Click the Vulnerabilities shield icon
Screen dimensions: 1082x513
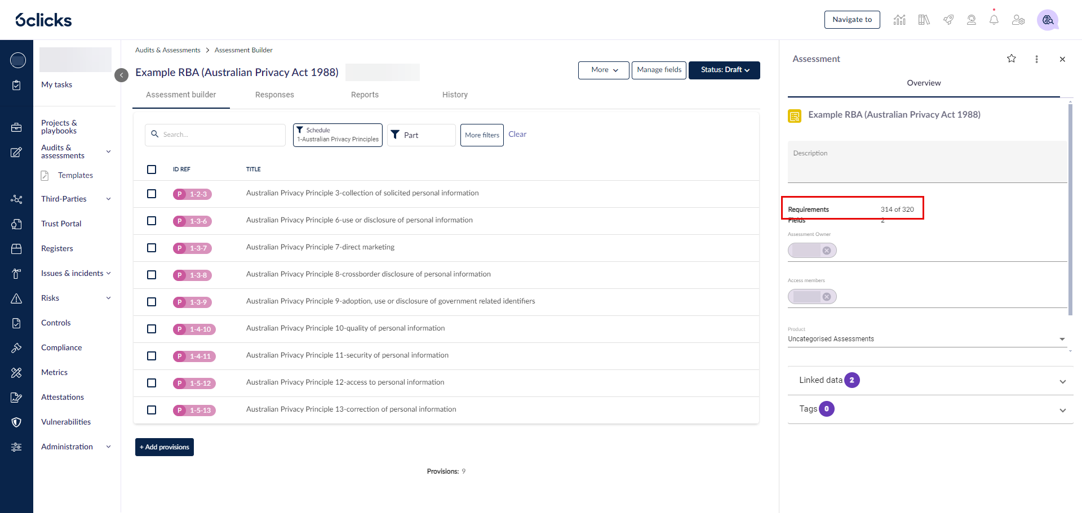click(x=16, y=422)
